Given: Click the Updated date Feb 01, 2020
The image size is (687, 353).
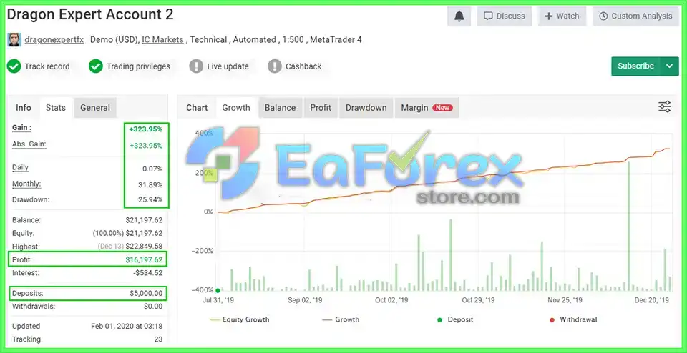Looking at the screenshot, I should point(127,327).
